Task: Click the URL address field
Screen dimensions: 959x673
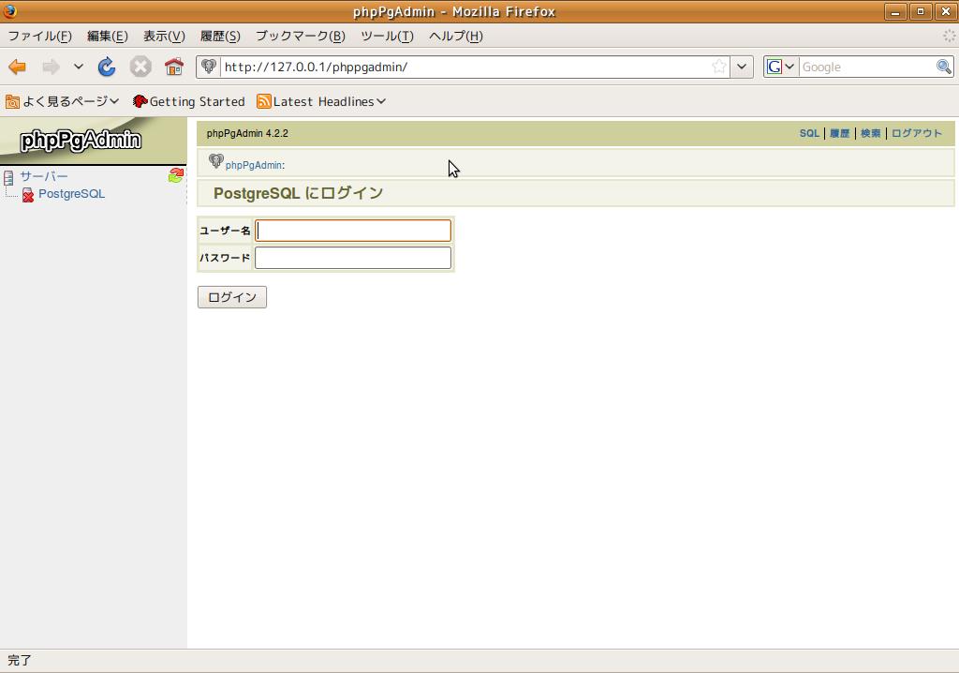Action: pyautogui.click(x=465, y=67)
